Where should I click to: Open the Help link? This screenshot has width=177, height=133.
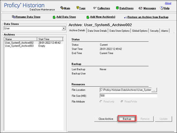pyautogui.click(x=167, y=8)
